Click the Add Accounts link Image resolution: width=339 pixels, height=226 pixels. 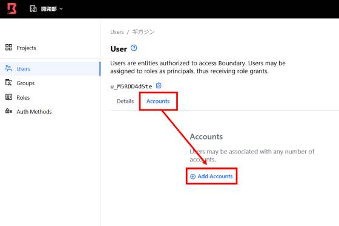(x=211, y=176)
